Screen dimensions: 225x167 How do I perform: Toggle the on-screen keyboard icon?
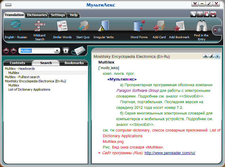click(x=78, y=50)
